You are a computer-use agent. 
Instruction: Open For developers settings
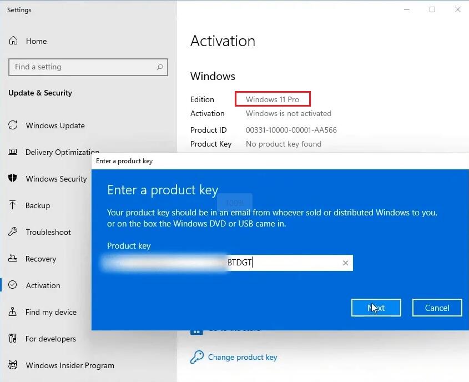pyautogui.click(x=51, y=339)
